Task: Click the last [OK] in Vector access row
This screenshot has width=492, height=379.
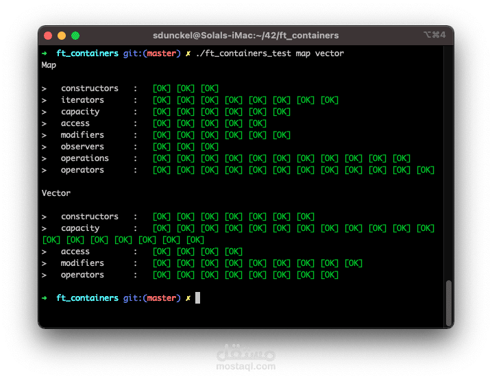Action: coord(234,252)
